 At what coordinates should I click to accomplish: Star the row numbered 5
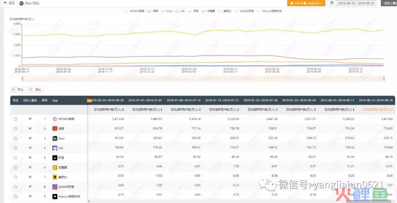coord(15,158)
